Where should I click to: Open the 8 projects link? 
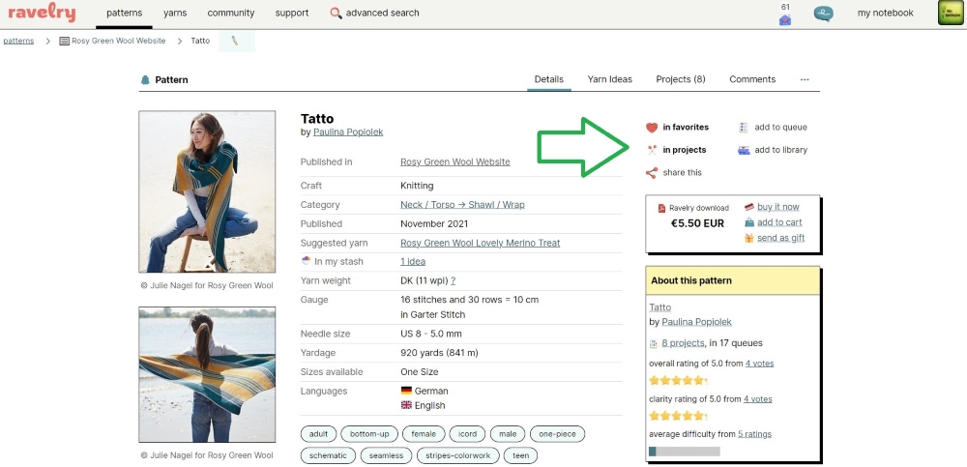(683, 343)
